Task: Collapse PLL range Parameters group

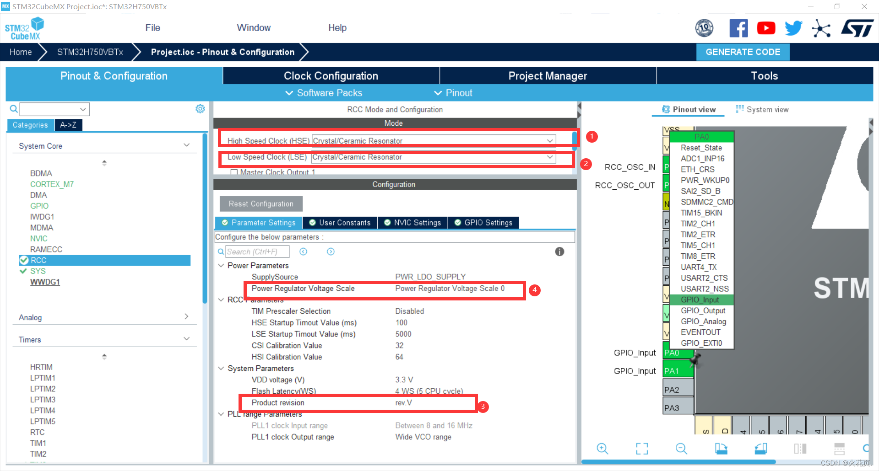Action: click(x=221, y=414)
